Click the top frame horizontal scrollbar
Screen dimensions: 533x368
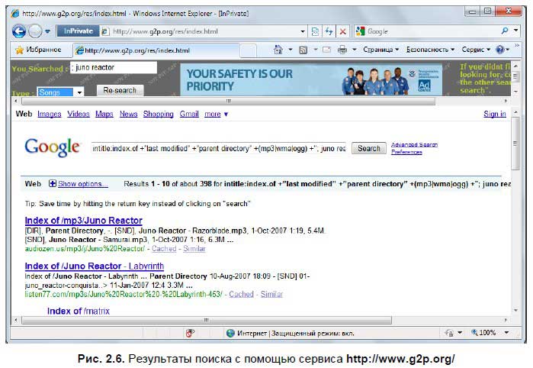(x=229, y=101)
